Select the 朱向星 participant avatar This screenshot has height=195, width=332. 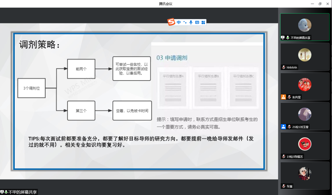click(x=305, y=84)
